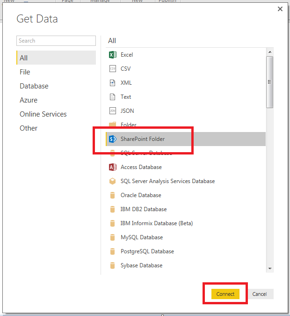Image resolution: width=290 pixels, height=316 pixels.
Task: Select PostgreSQL Database entry
Action: [x=186, y=251]
